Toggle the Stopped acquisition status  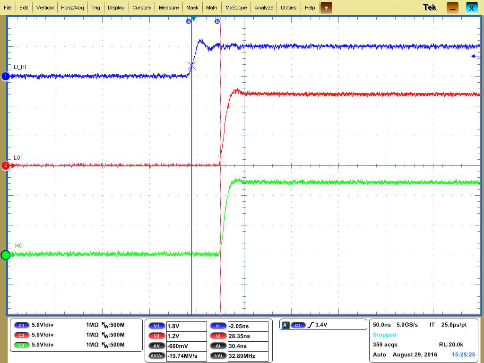coord(384,335)
